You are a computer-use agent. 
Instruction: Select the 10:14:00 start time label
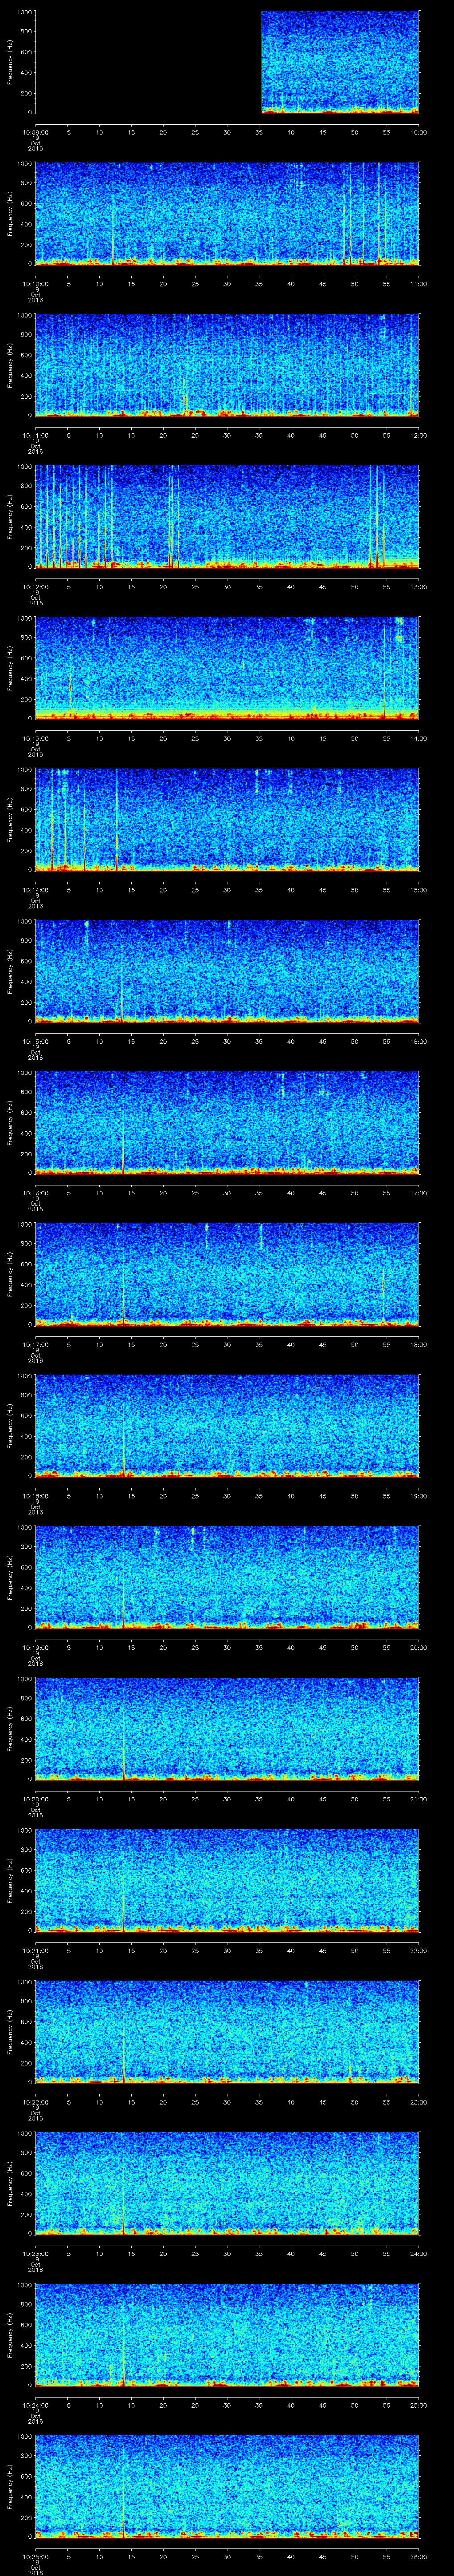coord(35,890)
